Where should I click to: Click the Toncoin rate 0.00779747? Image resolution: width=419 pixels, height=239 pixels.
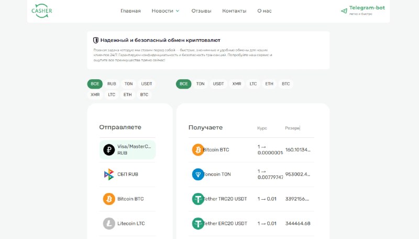(x=270, y=177)
